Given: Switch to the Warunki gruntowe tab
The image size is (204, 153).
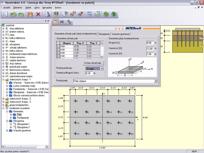Looking at the screenshot, I should (x=120, y=34).
